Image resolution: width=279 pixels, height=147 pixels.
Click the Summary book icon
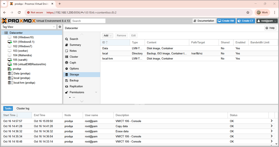pyautogui.click(x=67, y=45)
